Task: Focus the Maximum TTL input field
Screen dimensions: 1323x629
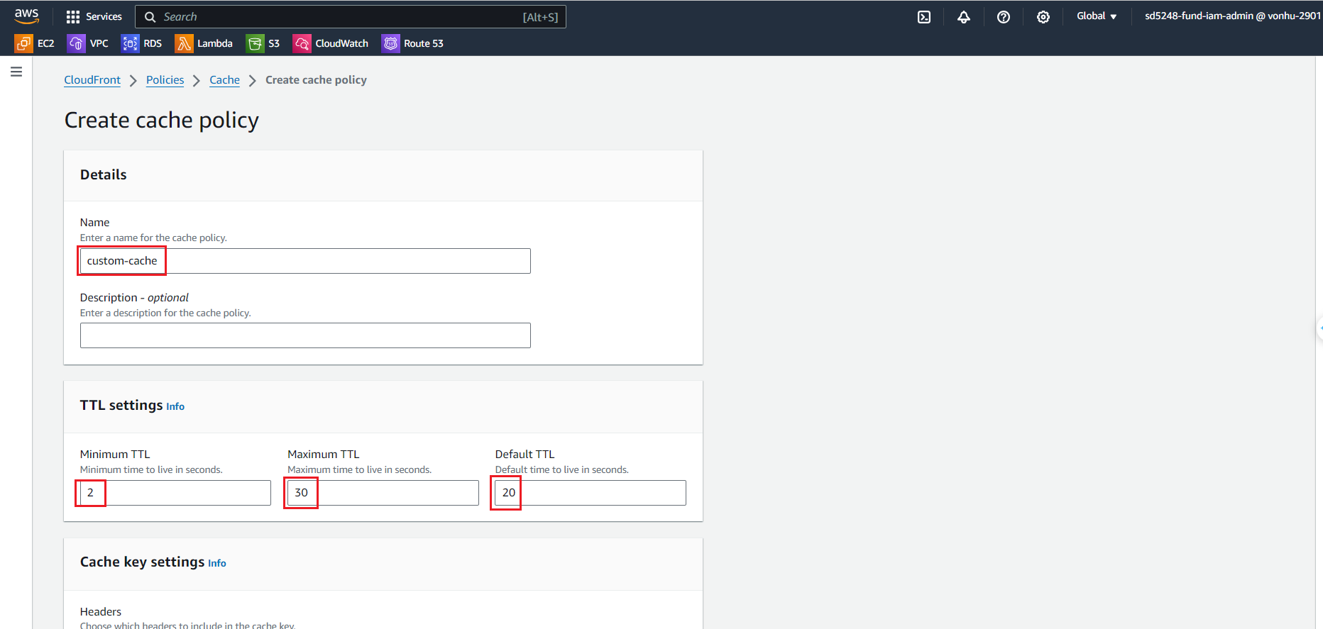Action: point(383,493)
